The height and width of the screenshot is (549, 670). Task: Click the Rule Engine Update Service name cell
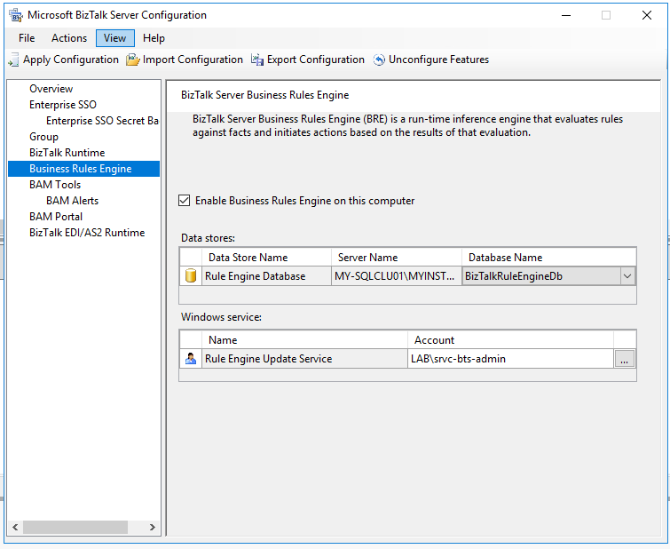(x=304, y=359)
